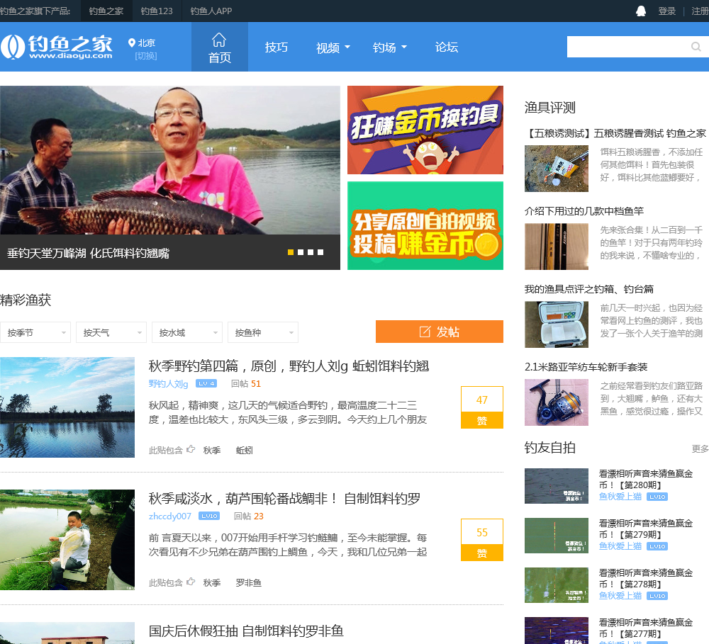Open 五粮诱测试 review article
This screenshot has height=644, width=709.
coord(615,133)
